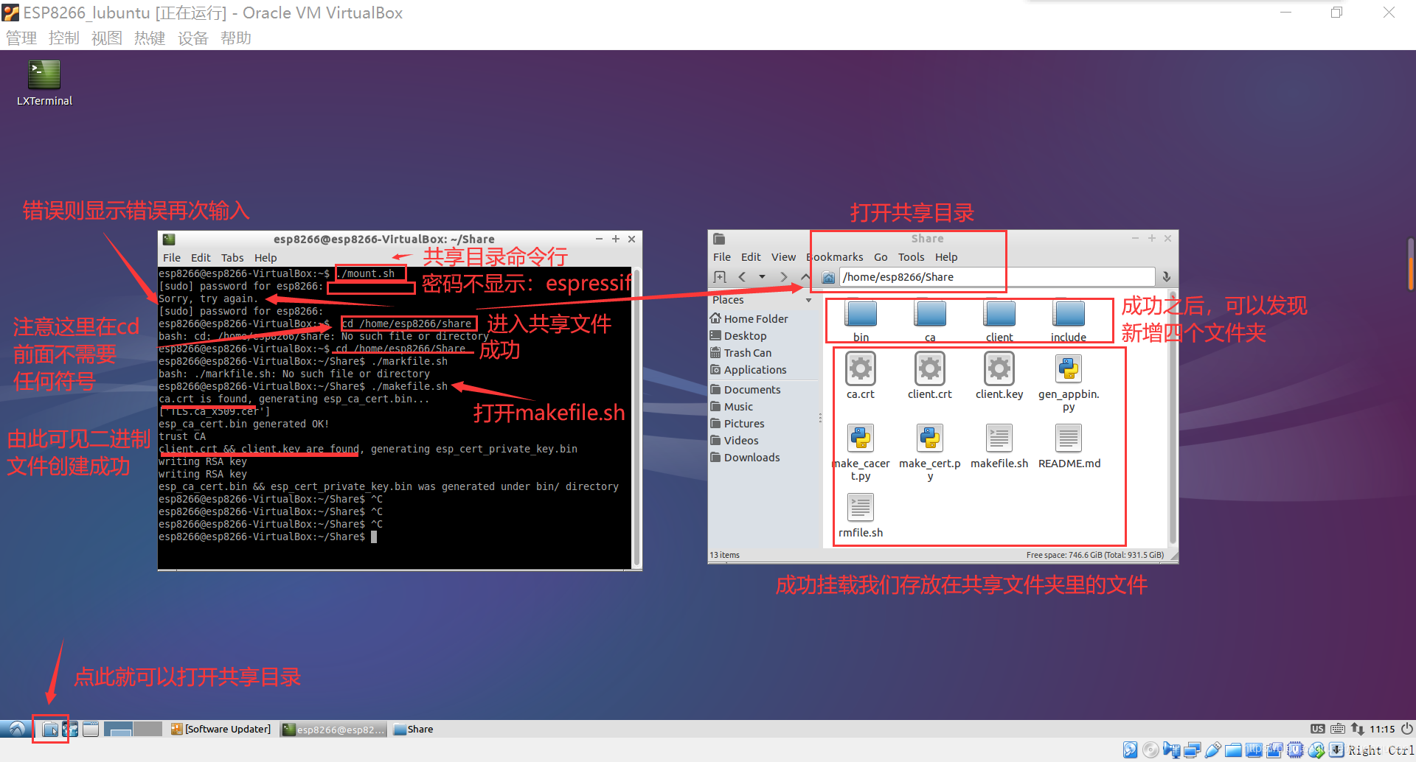This screenshot has width=1416, height=762.
Task: Open the file manager Bookmarks menu
Action: pyautogui.click(x=835, y=257)
